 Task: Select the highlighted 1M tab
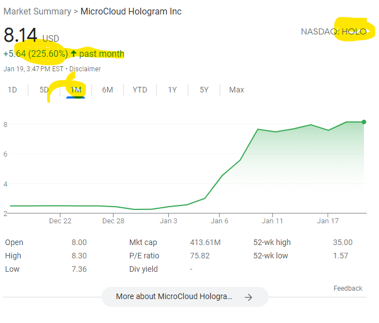click(x=76, y=90)
